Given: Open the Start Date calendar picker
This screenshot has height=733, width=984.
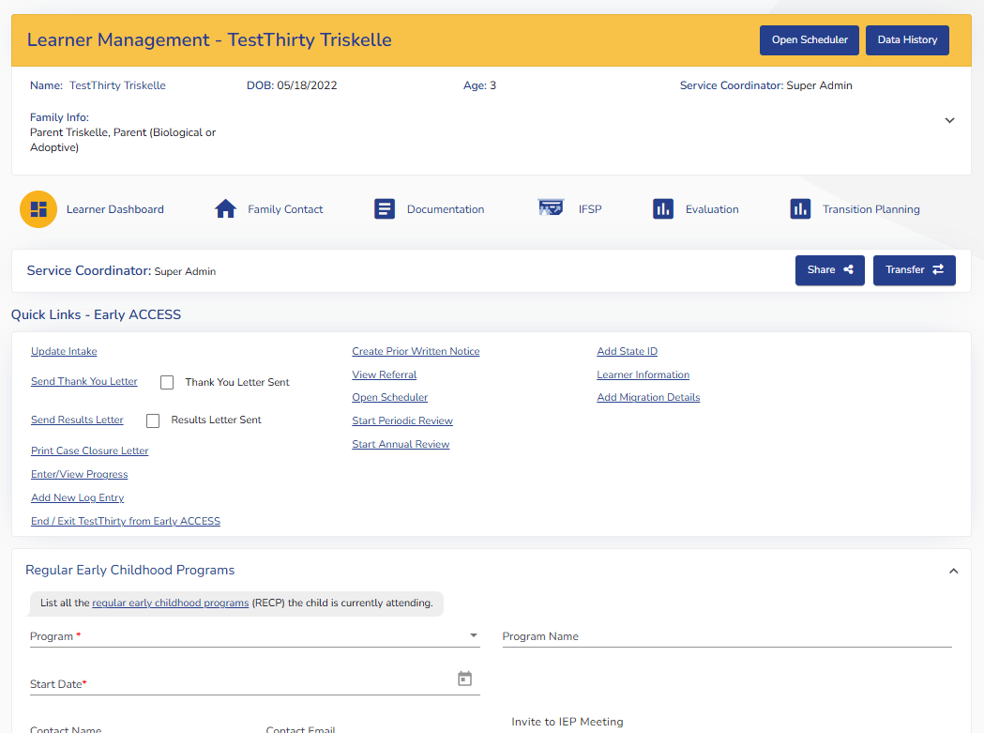Looking at the screenshot, I should tap(464, 679).
